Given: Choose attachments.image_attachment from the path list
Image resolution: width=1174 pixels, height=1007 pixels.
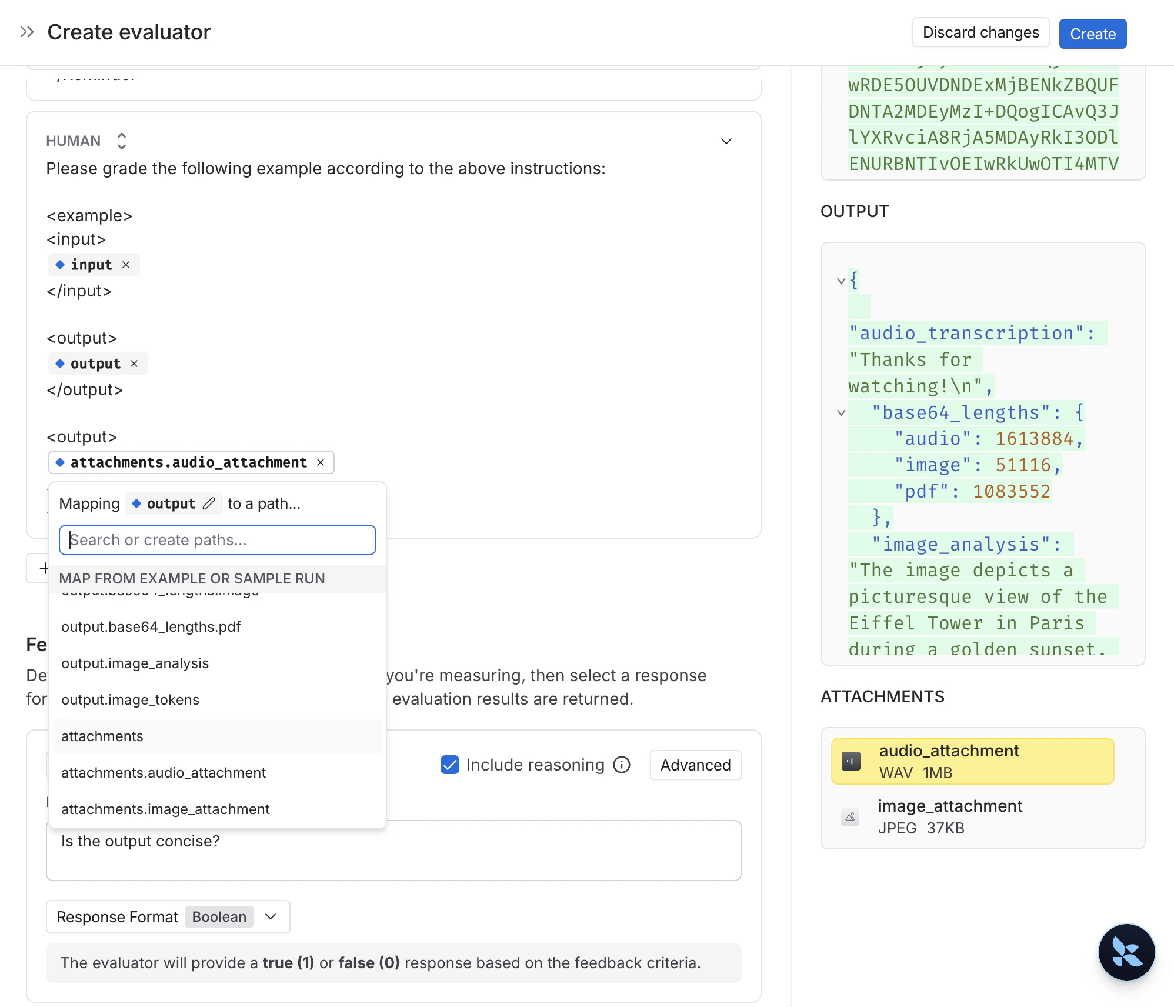Looking at the screenshot, I should [165, 809].
